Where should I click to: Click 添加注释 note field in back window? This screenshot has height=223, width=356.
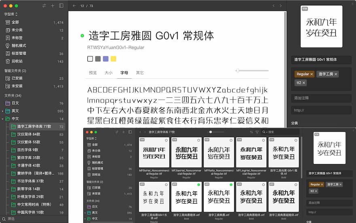click(322, 98)
